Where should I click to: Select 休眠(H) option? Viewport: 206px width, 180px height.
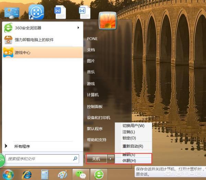click(x=133, y=160)
